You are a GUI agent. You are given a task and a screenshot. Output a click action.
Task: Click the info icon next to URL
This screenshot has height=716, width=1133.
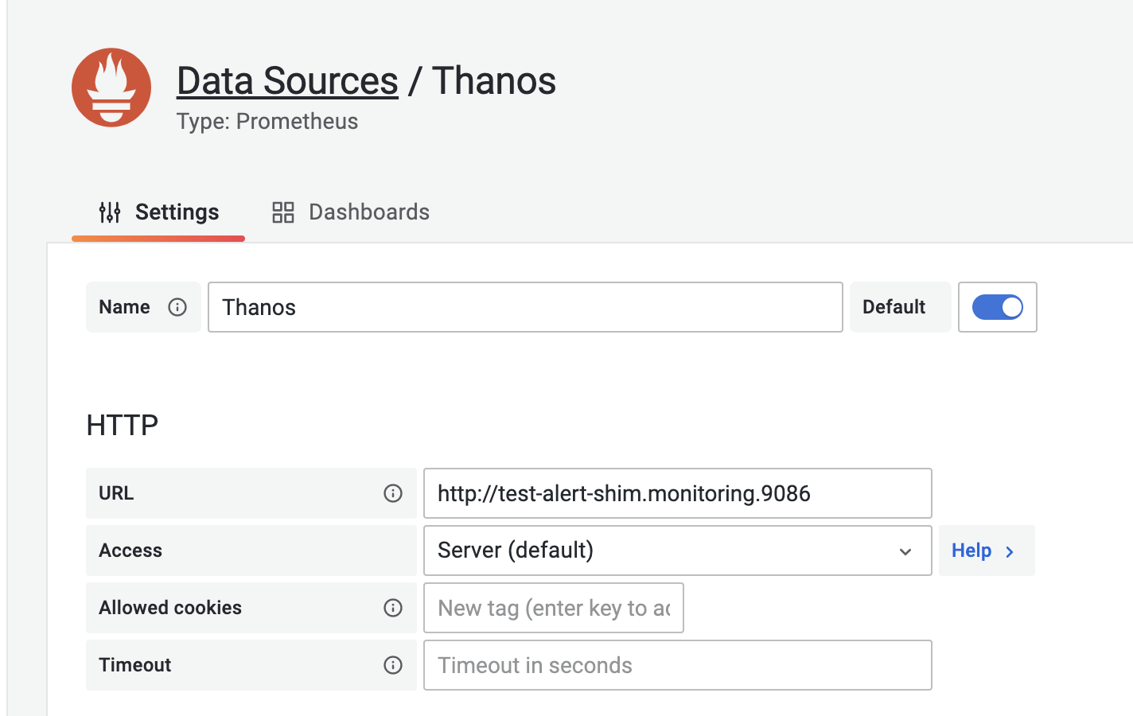click(393, 493)
